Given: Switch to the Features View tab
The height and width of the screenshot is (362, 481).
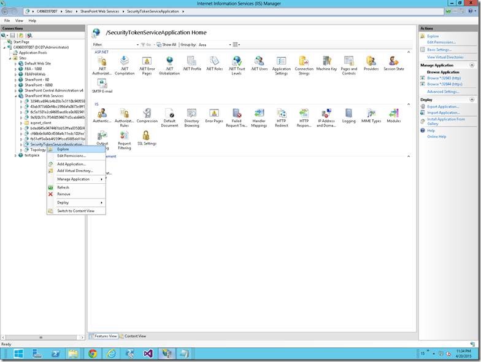Looking at the screenshot, I should (103, 336).
